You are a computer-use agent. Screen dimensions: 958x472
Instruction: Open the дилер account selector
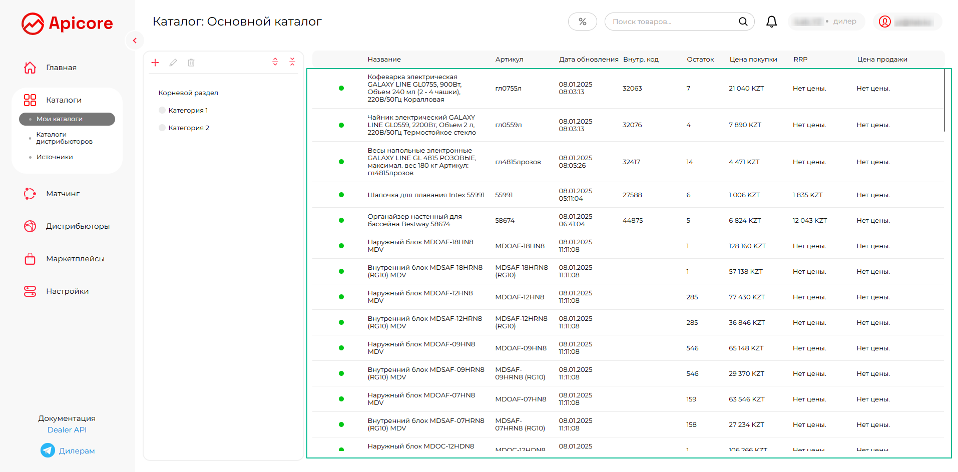pos(826,22)
